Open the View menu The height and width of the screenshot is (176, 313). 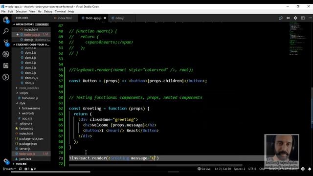tap(32, 12)
